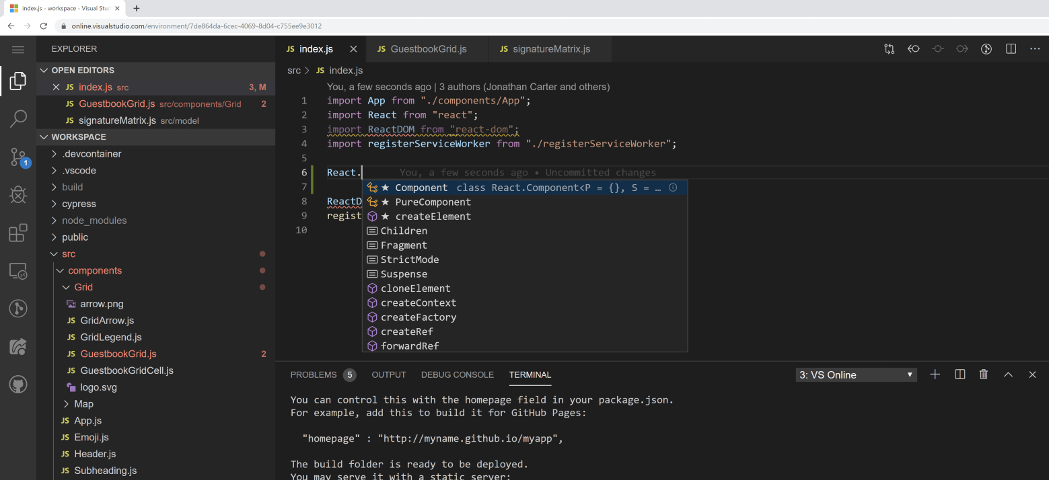Switch to the Problems panel tab
Viewport: 1049px width, 480px height.
(x=314, y=374)
